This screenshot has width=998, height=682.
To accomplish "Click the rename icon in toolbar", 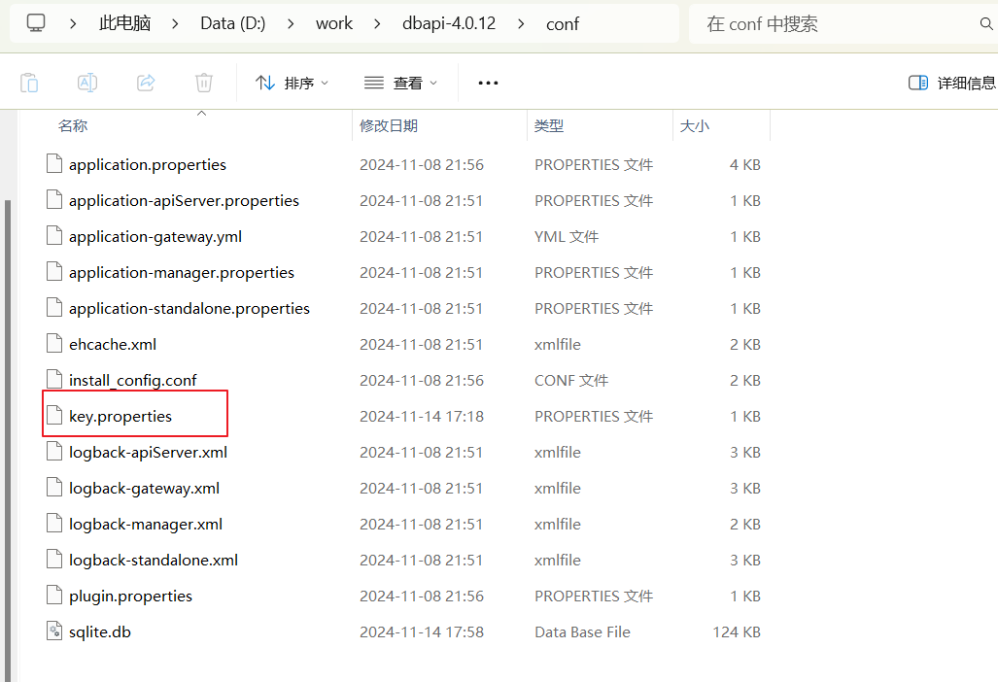I will [87, 83].
